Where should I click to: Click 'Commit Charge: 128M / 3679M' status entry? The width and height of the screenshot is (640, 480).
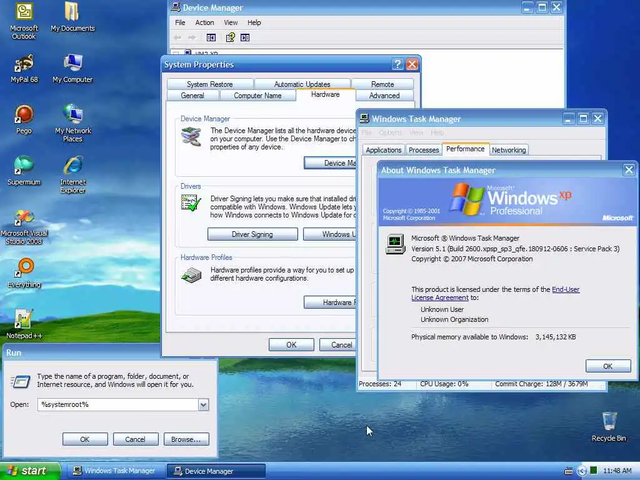click(x=541, y=384)
